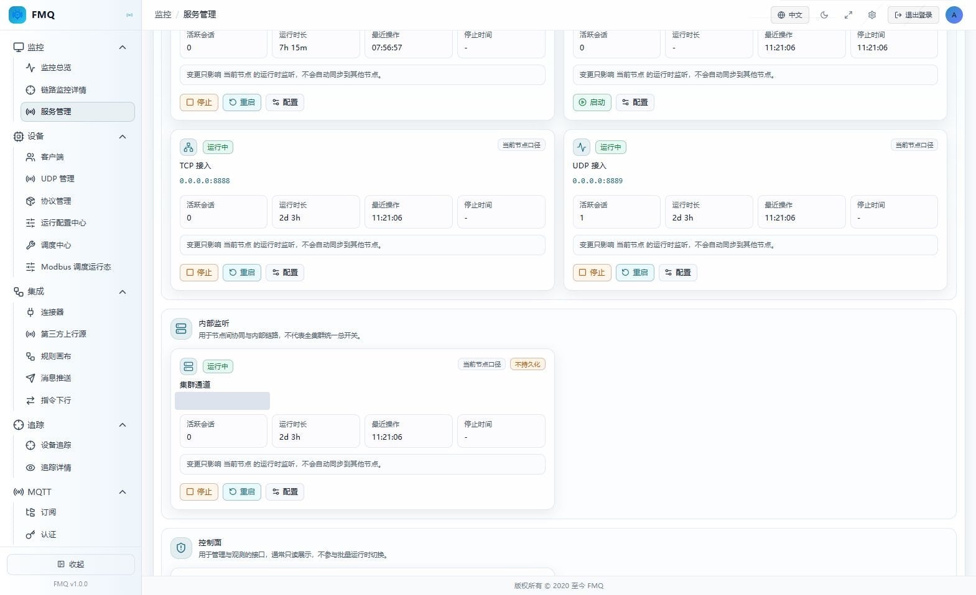The height and width of the screenshot is (595, 976).
Task: Click the UDP 接入 pulse icon
Action: 581,147
